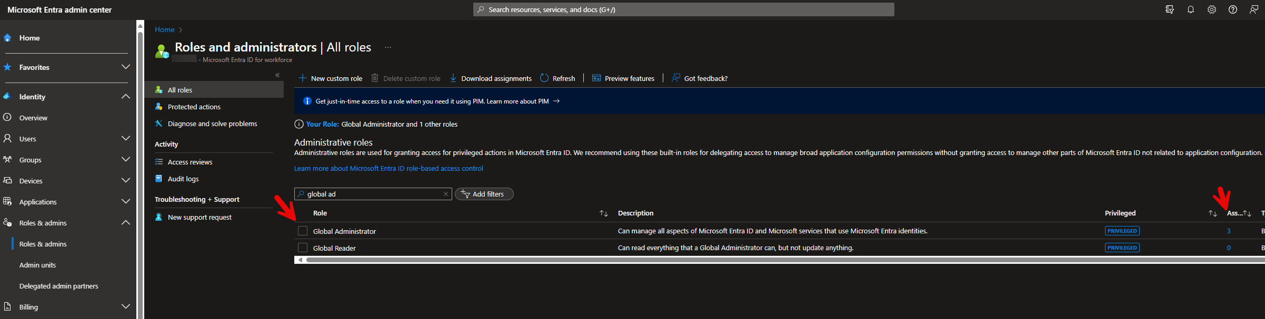This screenshot has width=1265, height=319.
Task: Sort by Assignments column arrows
Action: point(1247,213)
